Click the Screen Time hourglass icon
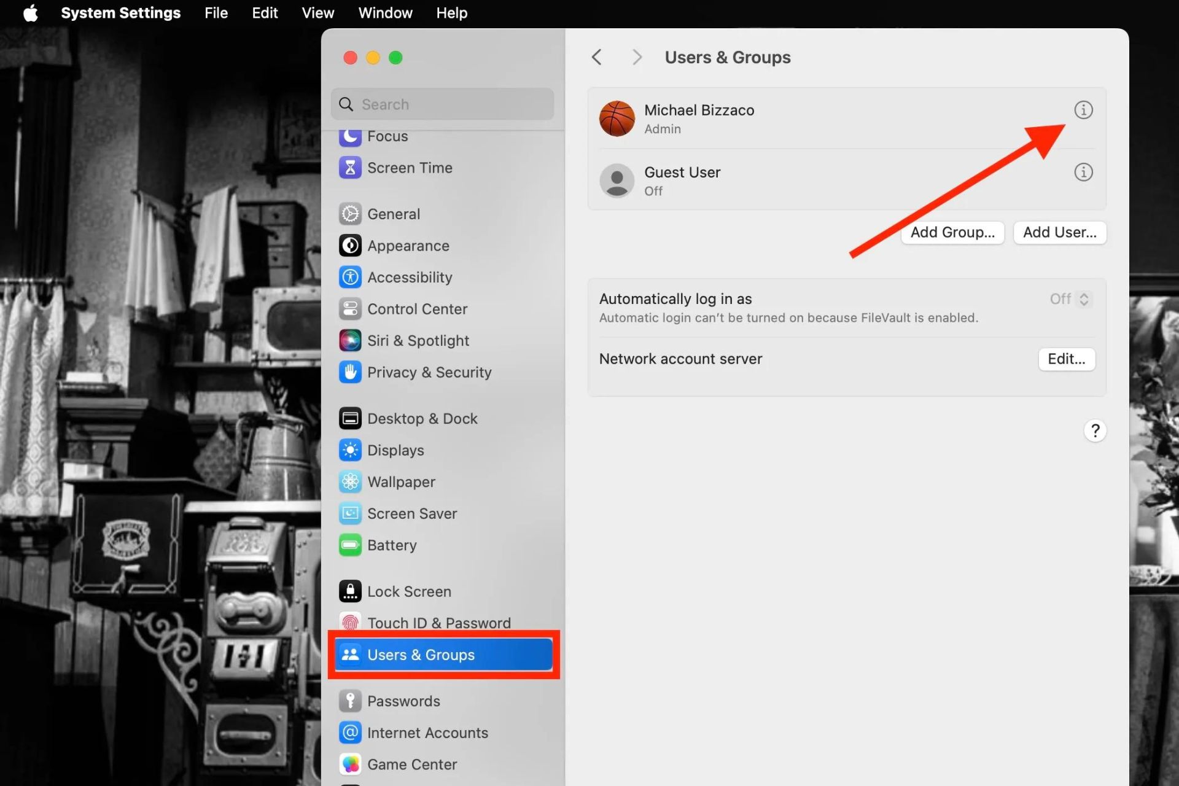The image size is (1179, 786). (350, 168)
